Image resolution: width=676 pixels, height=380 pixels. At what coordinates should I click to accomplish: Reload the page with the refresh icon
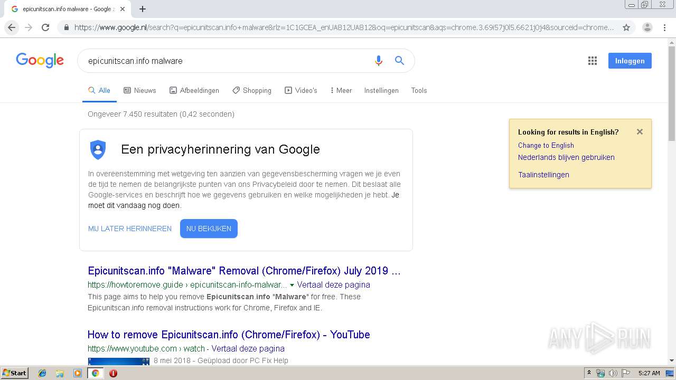click(45, 27)
